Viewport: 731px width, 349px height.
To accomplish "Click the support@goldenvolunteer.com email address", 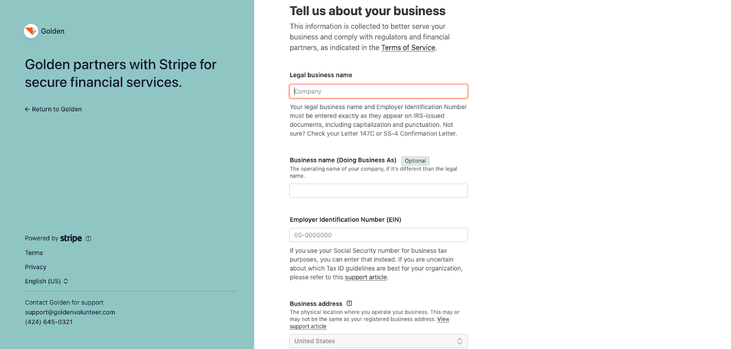I will [70, 313].
